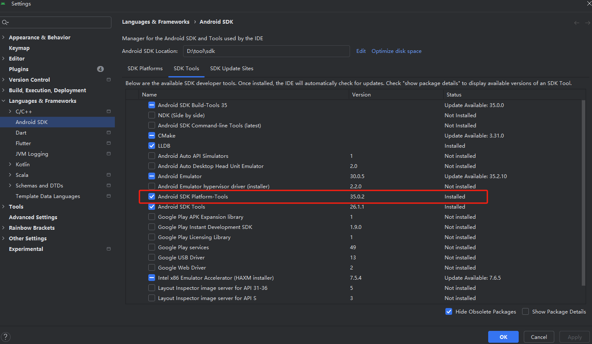Click the forward navigation arrow icon
The width and height of the screenshot is (592, 344).
tap(587, 22)
